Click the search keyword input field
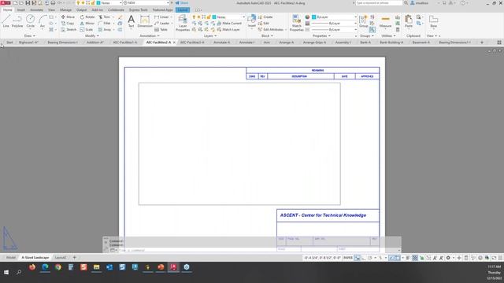The width and height of the screenshot is (504, 283). pyautogui.click(x=379, y=3)
